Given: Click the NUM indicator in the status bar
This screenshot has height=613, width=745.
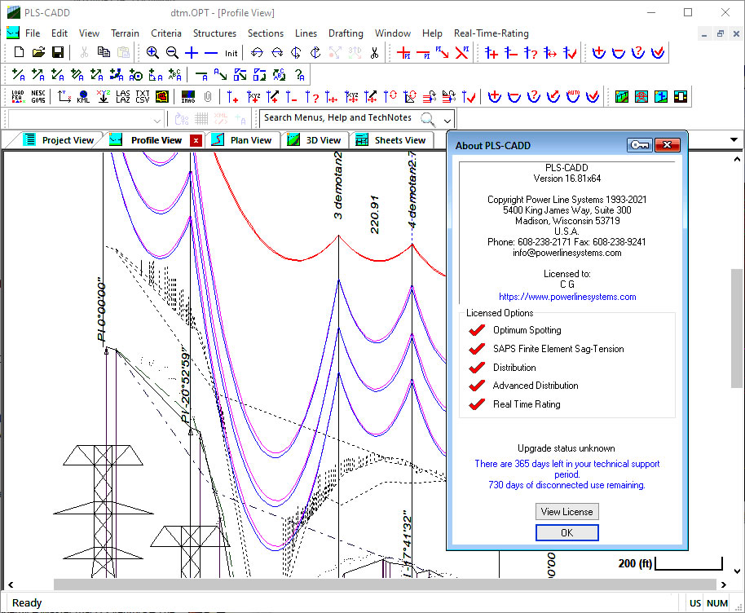Looking at the screenshot, I should 717,603.
